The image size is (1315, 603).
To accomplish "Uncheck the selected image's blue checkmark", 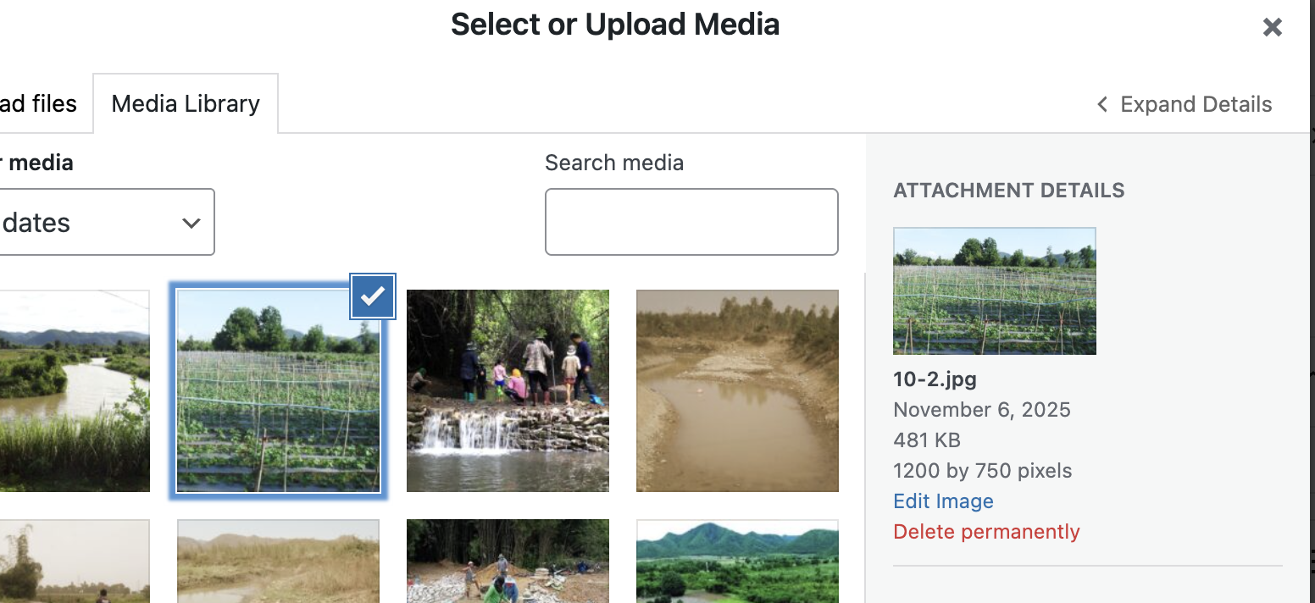I will click(x=373, y=296).
